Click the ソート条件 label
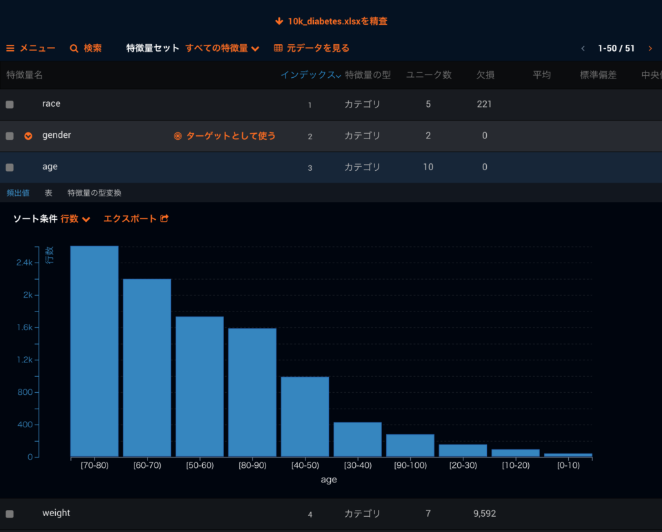The width and height of the screenshot is (662, 532). point(35,218)
